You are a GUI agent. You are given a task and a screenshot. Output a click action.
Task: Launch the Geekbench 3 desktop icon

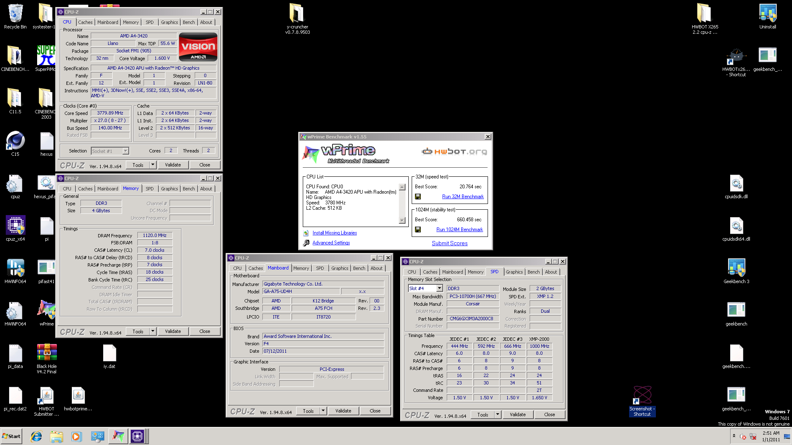(736, 271)
